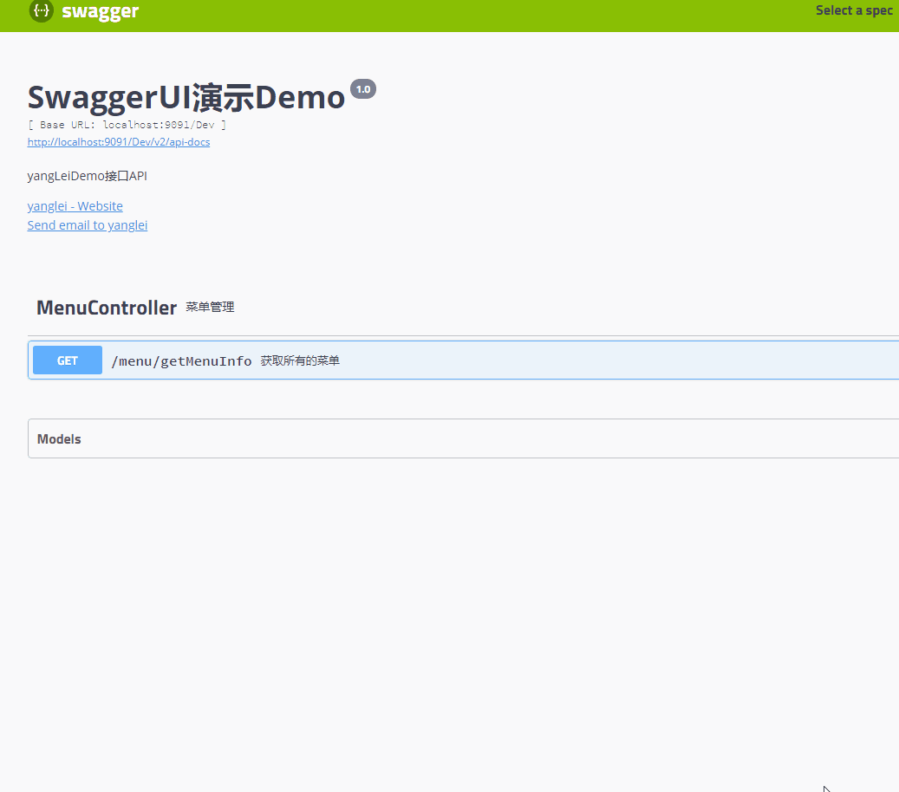
Task: Click the GET operation row background
Action: (607, 360)
